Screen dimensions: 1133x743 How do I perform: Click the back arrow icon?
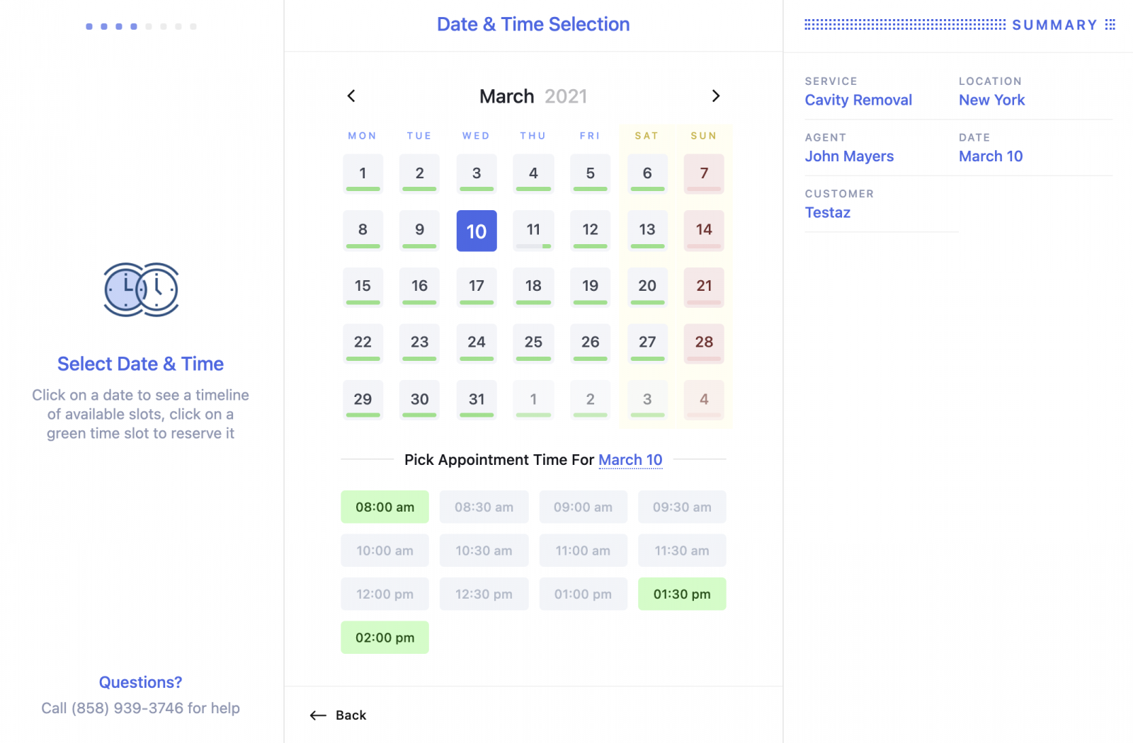pos(317,715)
